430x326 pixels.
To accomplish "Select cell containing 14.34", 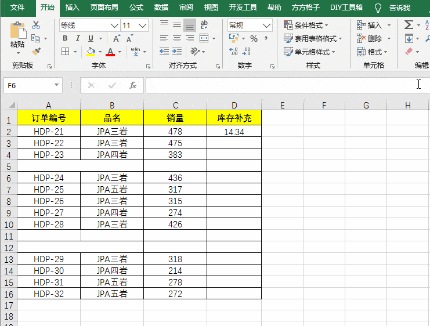I will click(x=234, y=131).
